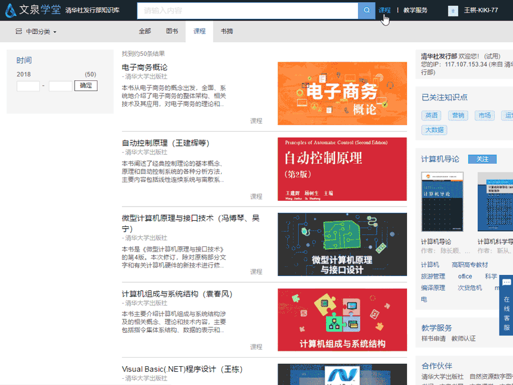Click the blue search magnifier button
The image size is (513, 385).
367,10
